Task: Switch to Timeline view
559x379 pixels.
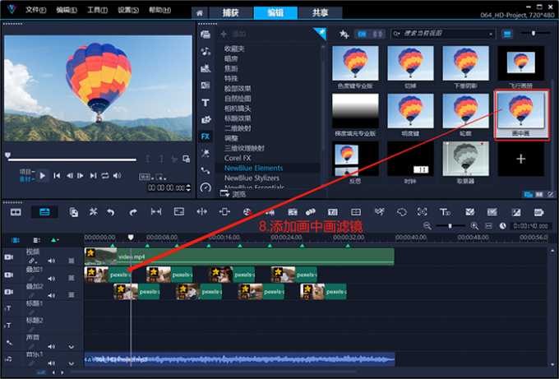Action: [44, 212]
